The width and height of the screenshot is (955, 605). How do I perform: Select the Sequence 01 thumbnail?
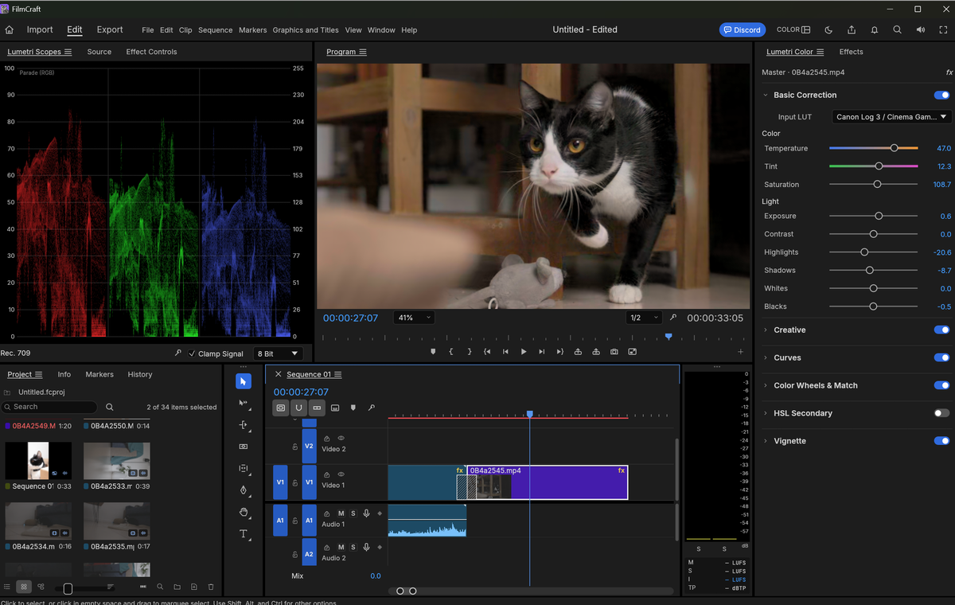[x=38, y=461]
